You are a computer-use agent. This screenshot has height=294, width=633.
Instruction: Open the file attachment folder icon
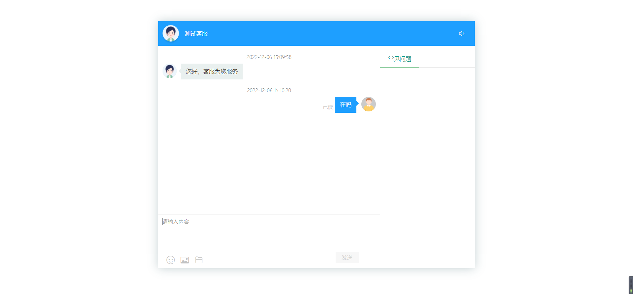(199, 260)
